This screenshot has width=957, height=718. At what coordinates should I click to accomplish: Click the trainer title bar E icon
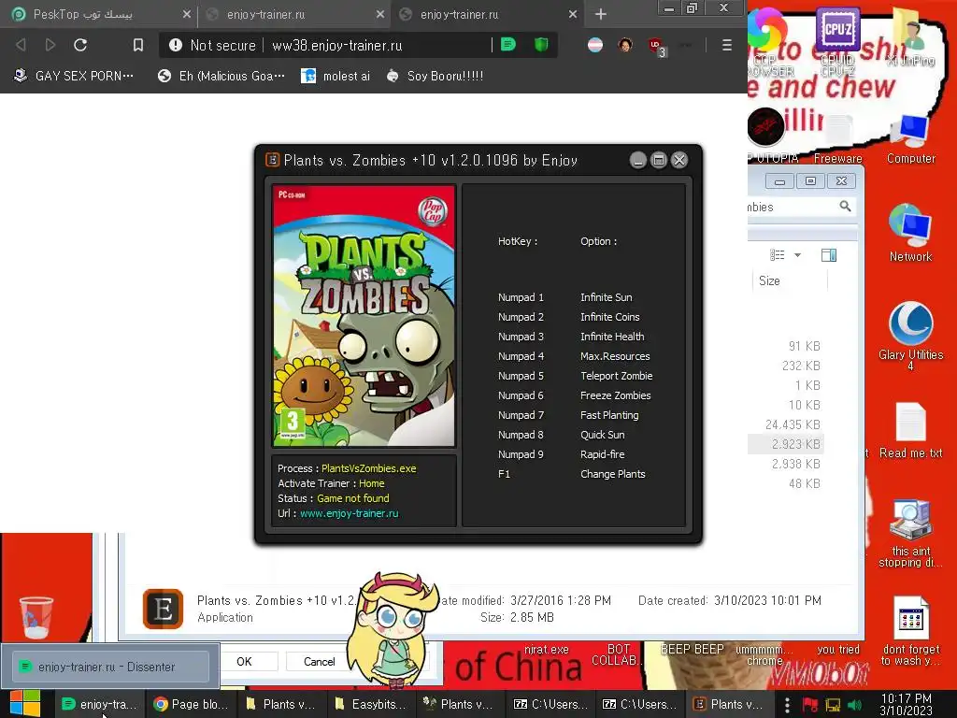coord(272,160)
